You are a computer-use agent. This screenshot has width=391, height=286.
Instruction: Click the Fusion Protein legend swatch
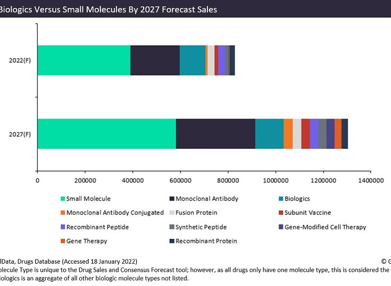coord(171,213)
